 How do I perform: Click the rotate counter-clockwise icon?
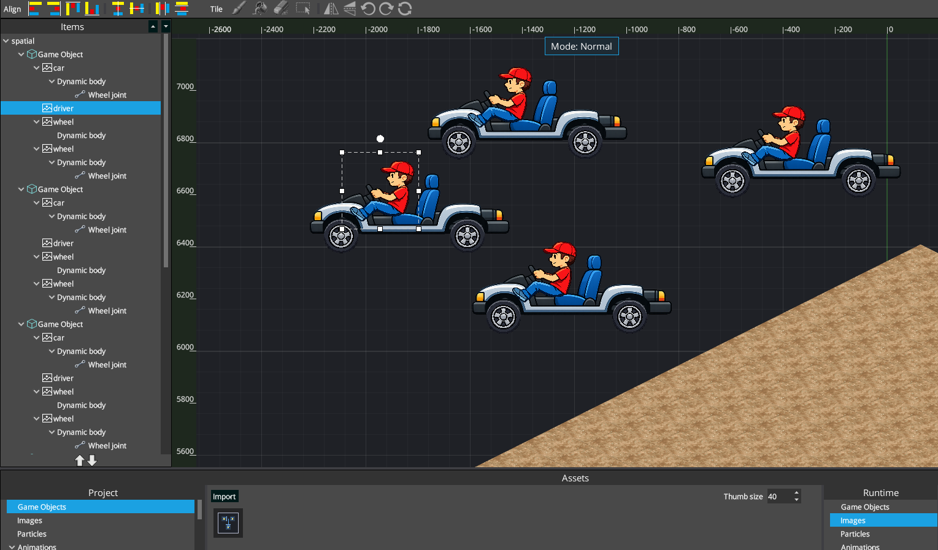pyautogui.click(x=368, y=9)
